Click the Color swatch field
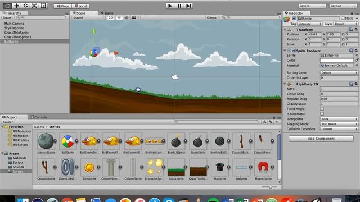This screenshot has height=202, width=360. point(336,60)
